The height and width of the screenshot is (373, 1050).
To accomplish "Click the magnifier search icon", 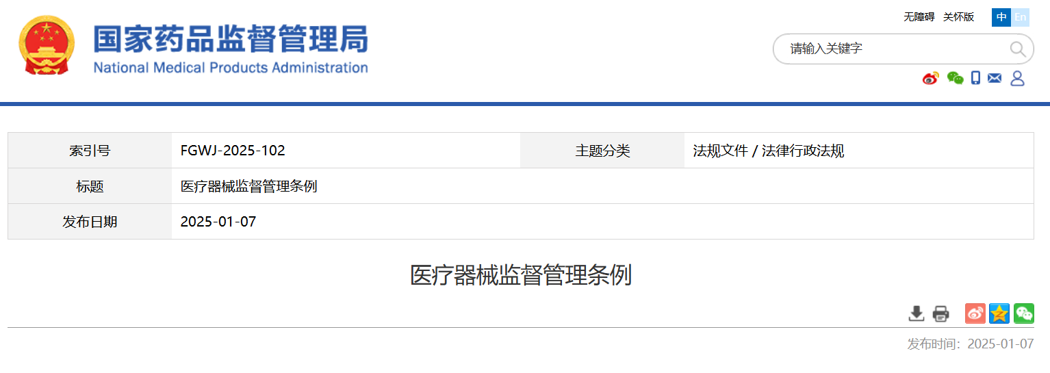I will pyautogui.click(x=1017, y=49).
